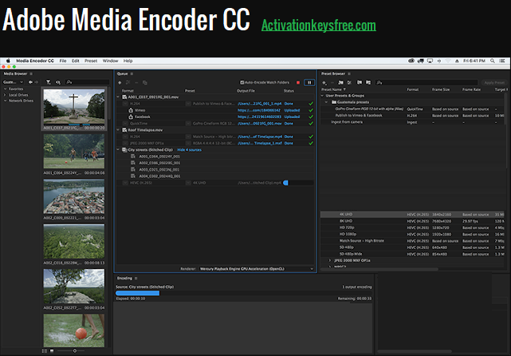Collapse the Guatemala presets folder

click(x=327, y=102)
